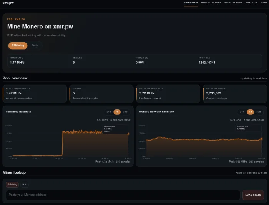Select 7d range for Monero network hashrate

coord(250,112)
